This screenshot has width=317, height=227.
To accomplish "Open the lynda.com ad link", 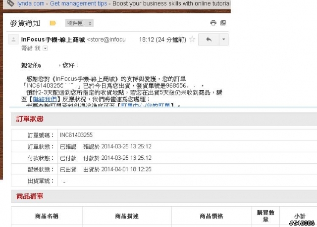I will click(31, 3).
